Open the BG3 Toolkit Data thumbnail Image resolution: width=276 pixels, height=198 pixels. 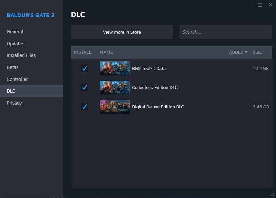click(x=115, y=68)
